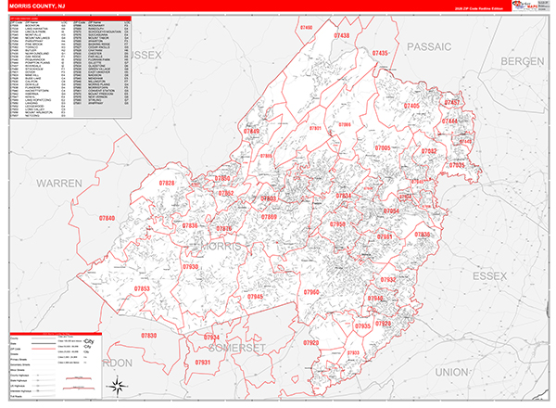The height and width of the screenshot is (408, 556).
Task: Click the BERGEN county label
Action: pyautogui.click(x=523, y=61)
